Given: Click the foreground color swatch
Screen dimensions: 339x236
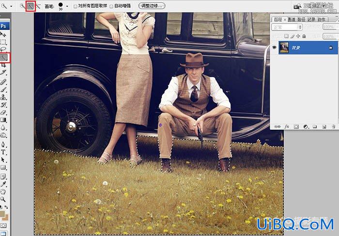Looking at the screenshot, I should pyautogui.click(x=2, y=214).
